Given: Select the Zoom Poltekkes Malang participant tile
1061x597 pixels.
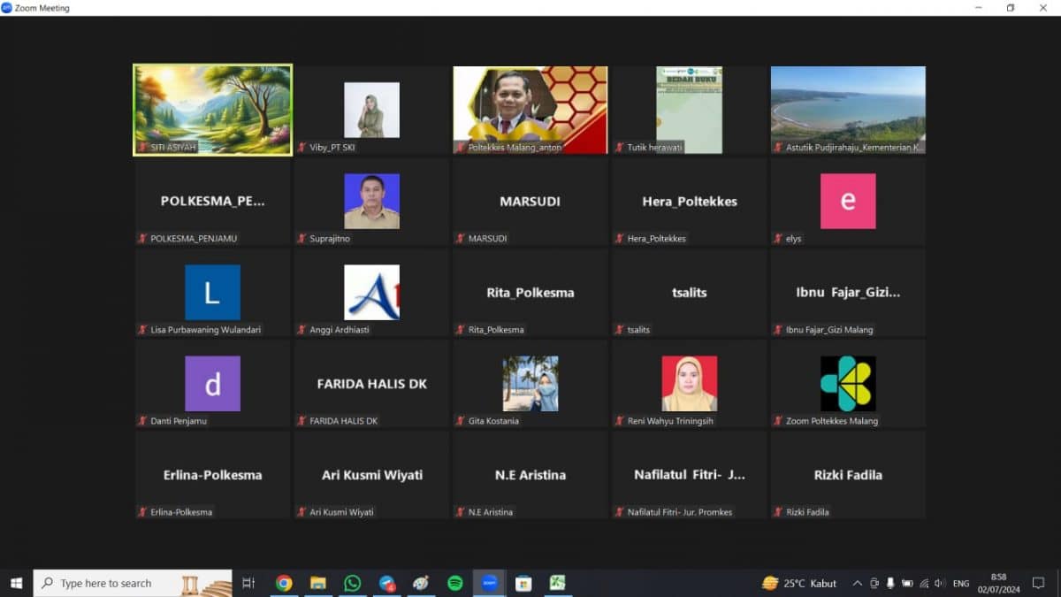Looking at the screenshot, I should pyautogui.click(x=848, y=384).
